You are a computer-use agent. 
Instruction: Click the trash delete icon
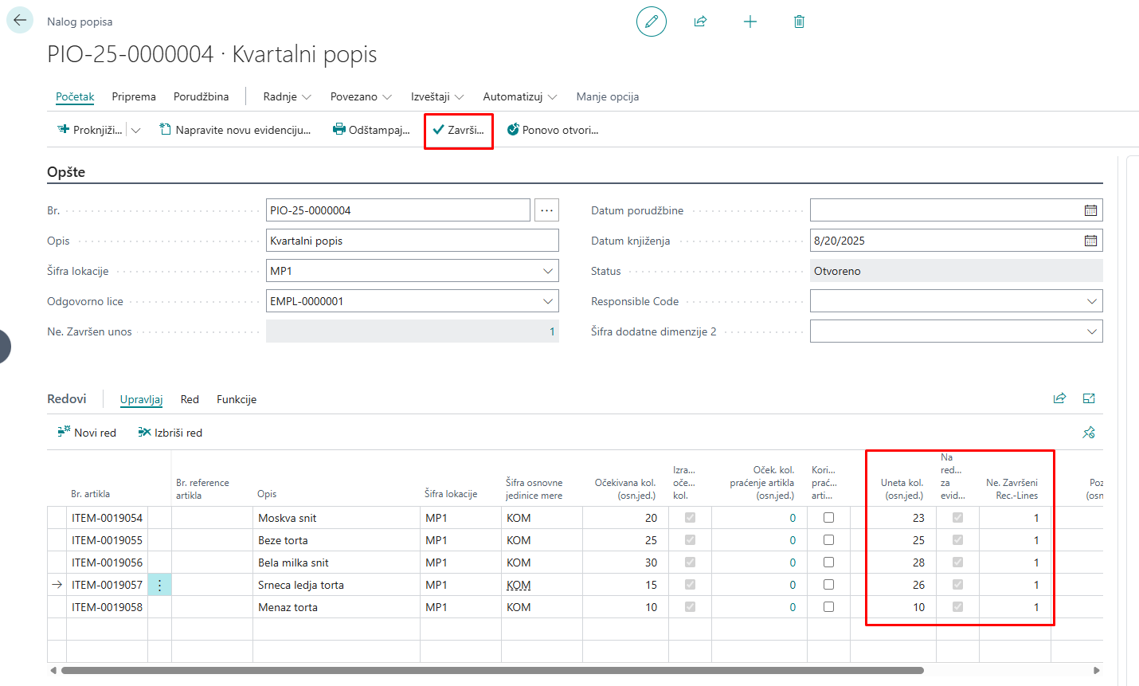point(799,22)
